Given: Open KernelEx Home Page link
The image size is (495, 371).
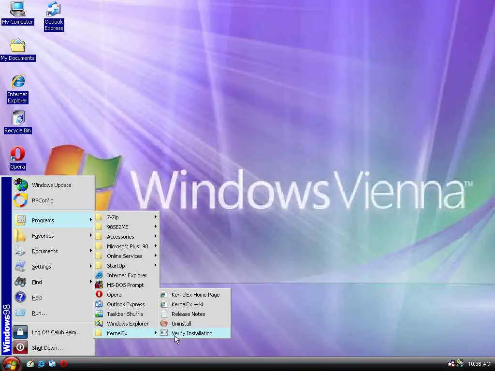Looking at the screenshot, I should pyautogui.click(x=195, y=295).
